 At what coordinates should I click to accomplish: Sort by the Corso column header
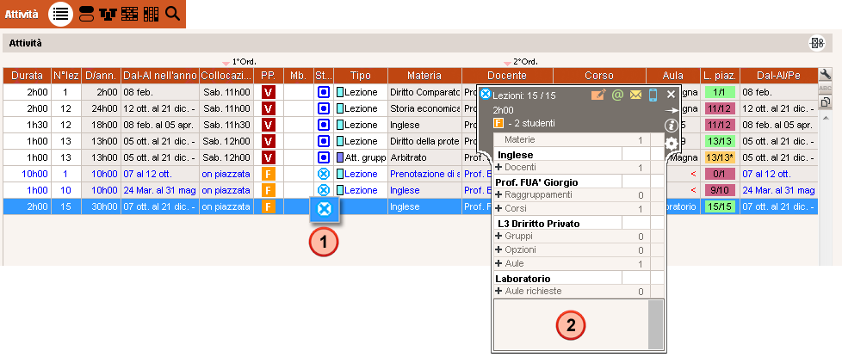point(598,76)
